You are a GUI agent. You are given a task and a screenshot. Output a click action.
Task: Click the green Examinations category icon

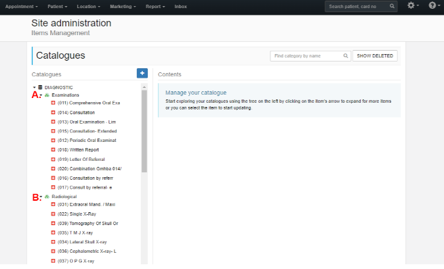click(x=47, y=95)
